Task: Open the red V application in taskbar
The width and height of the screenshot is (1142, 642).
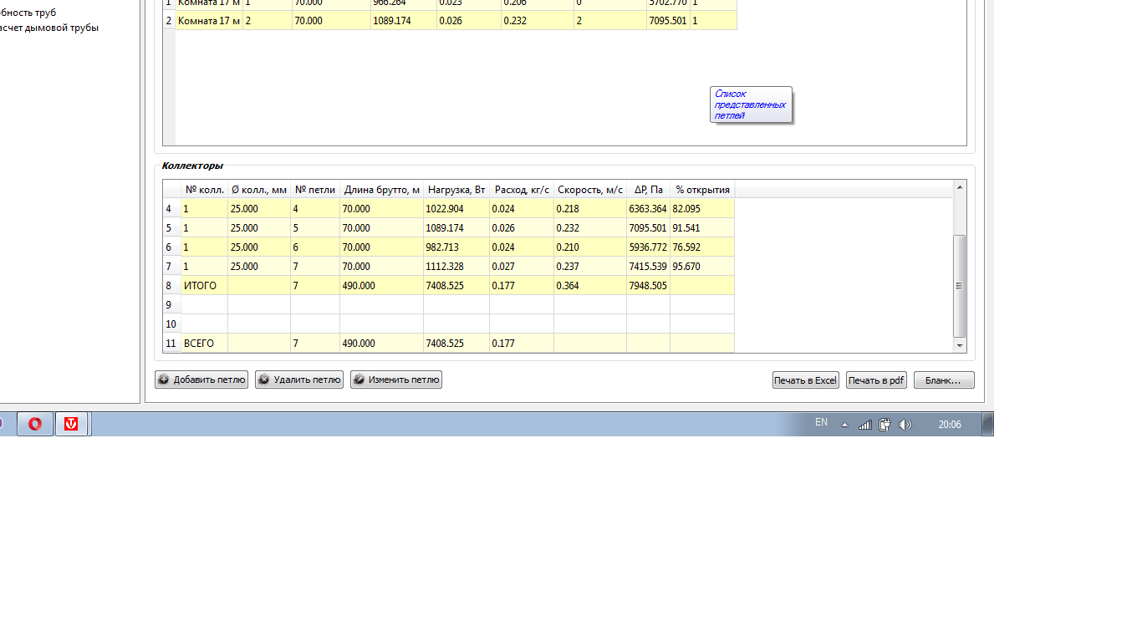Action: (x=72, y=424)
